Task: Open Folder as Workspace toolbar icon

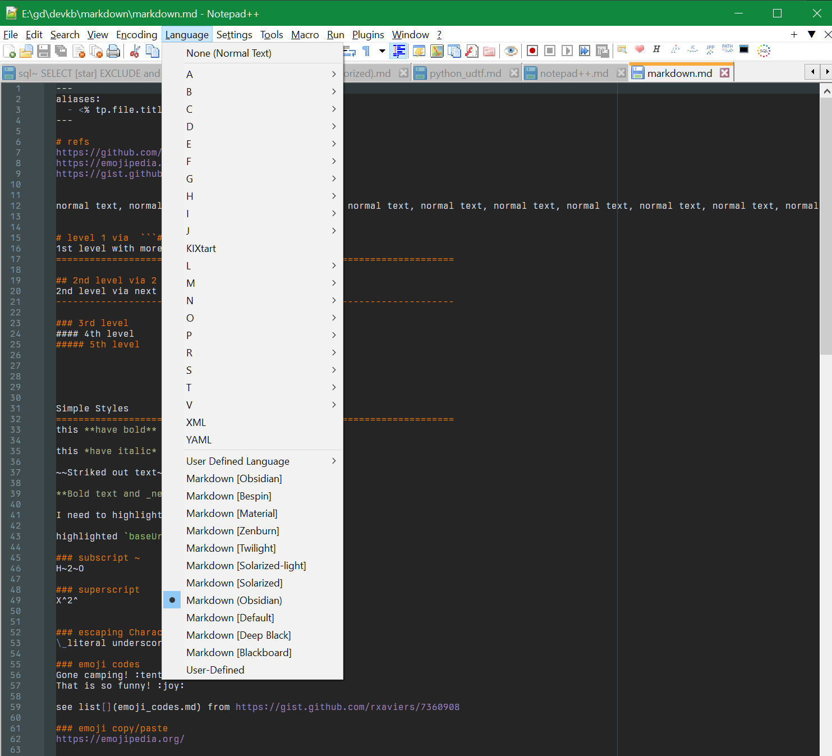Action: 489,51
